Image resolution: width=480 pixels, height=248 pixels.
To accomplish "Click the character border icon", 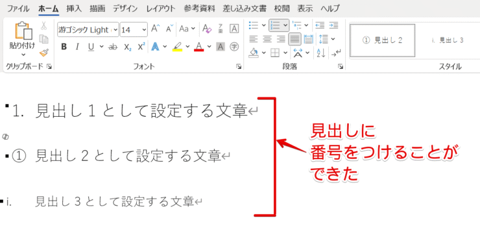I will (x=234, y=29).
